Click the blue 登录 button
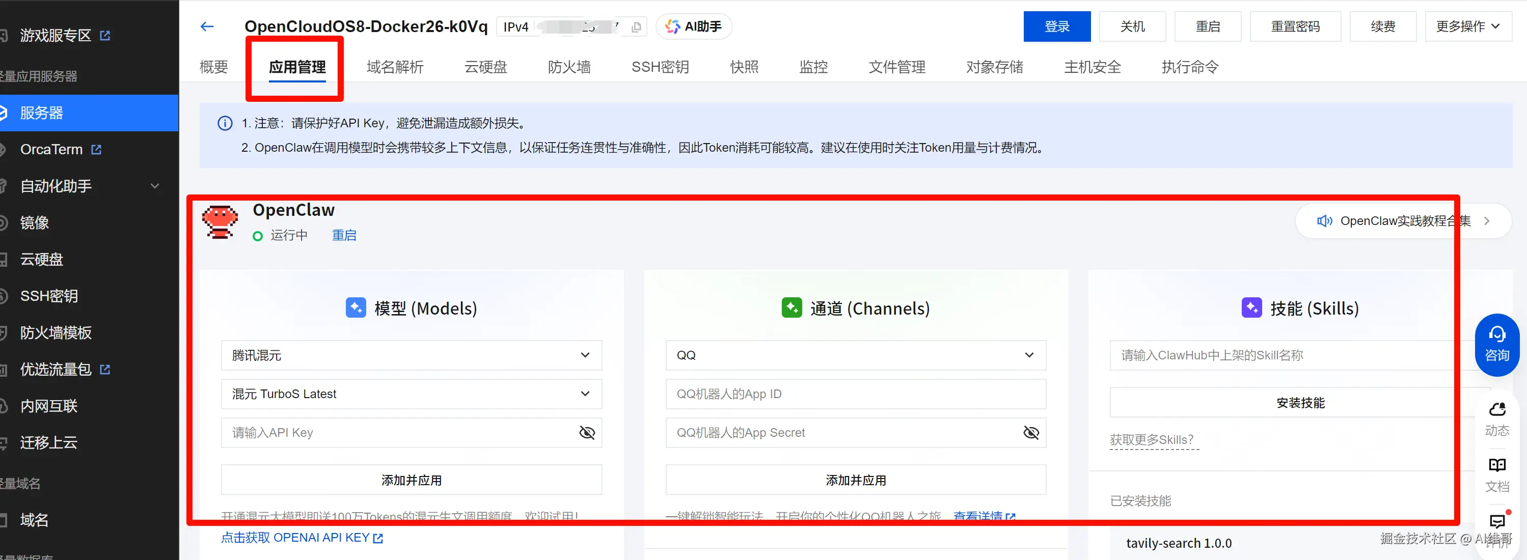The width and height of the screenshot is (1527, 560). 1056,26
